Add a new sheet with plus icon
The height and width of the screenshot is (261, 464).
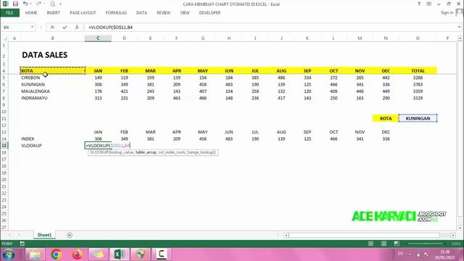tap(70, 235)
